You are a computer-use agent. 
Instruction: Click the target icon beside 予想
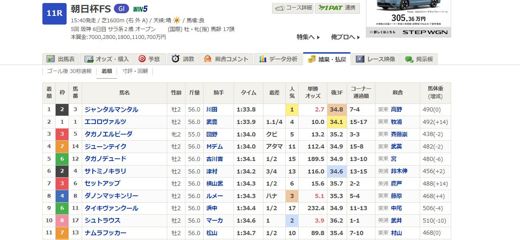142,59
